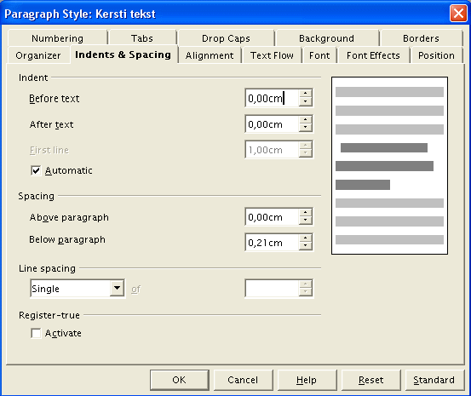Screen dimensions: 471x396
Task: Increase Below paragraph spacing with up arrow
Action: click(x=305, y=238)
